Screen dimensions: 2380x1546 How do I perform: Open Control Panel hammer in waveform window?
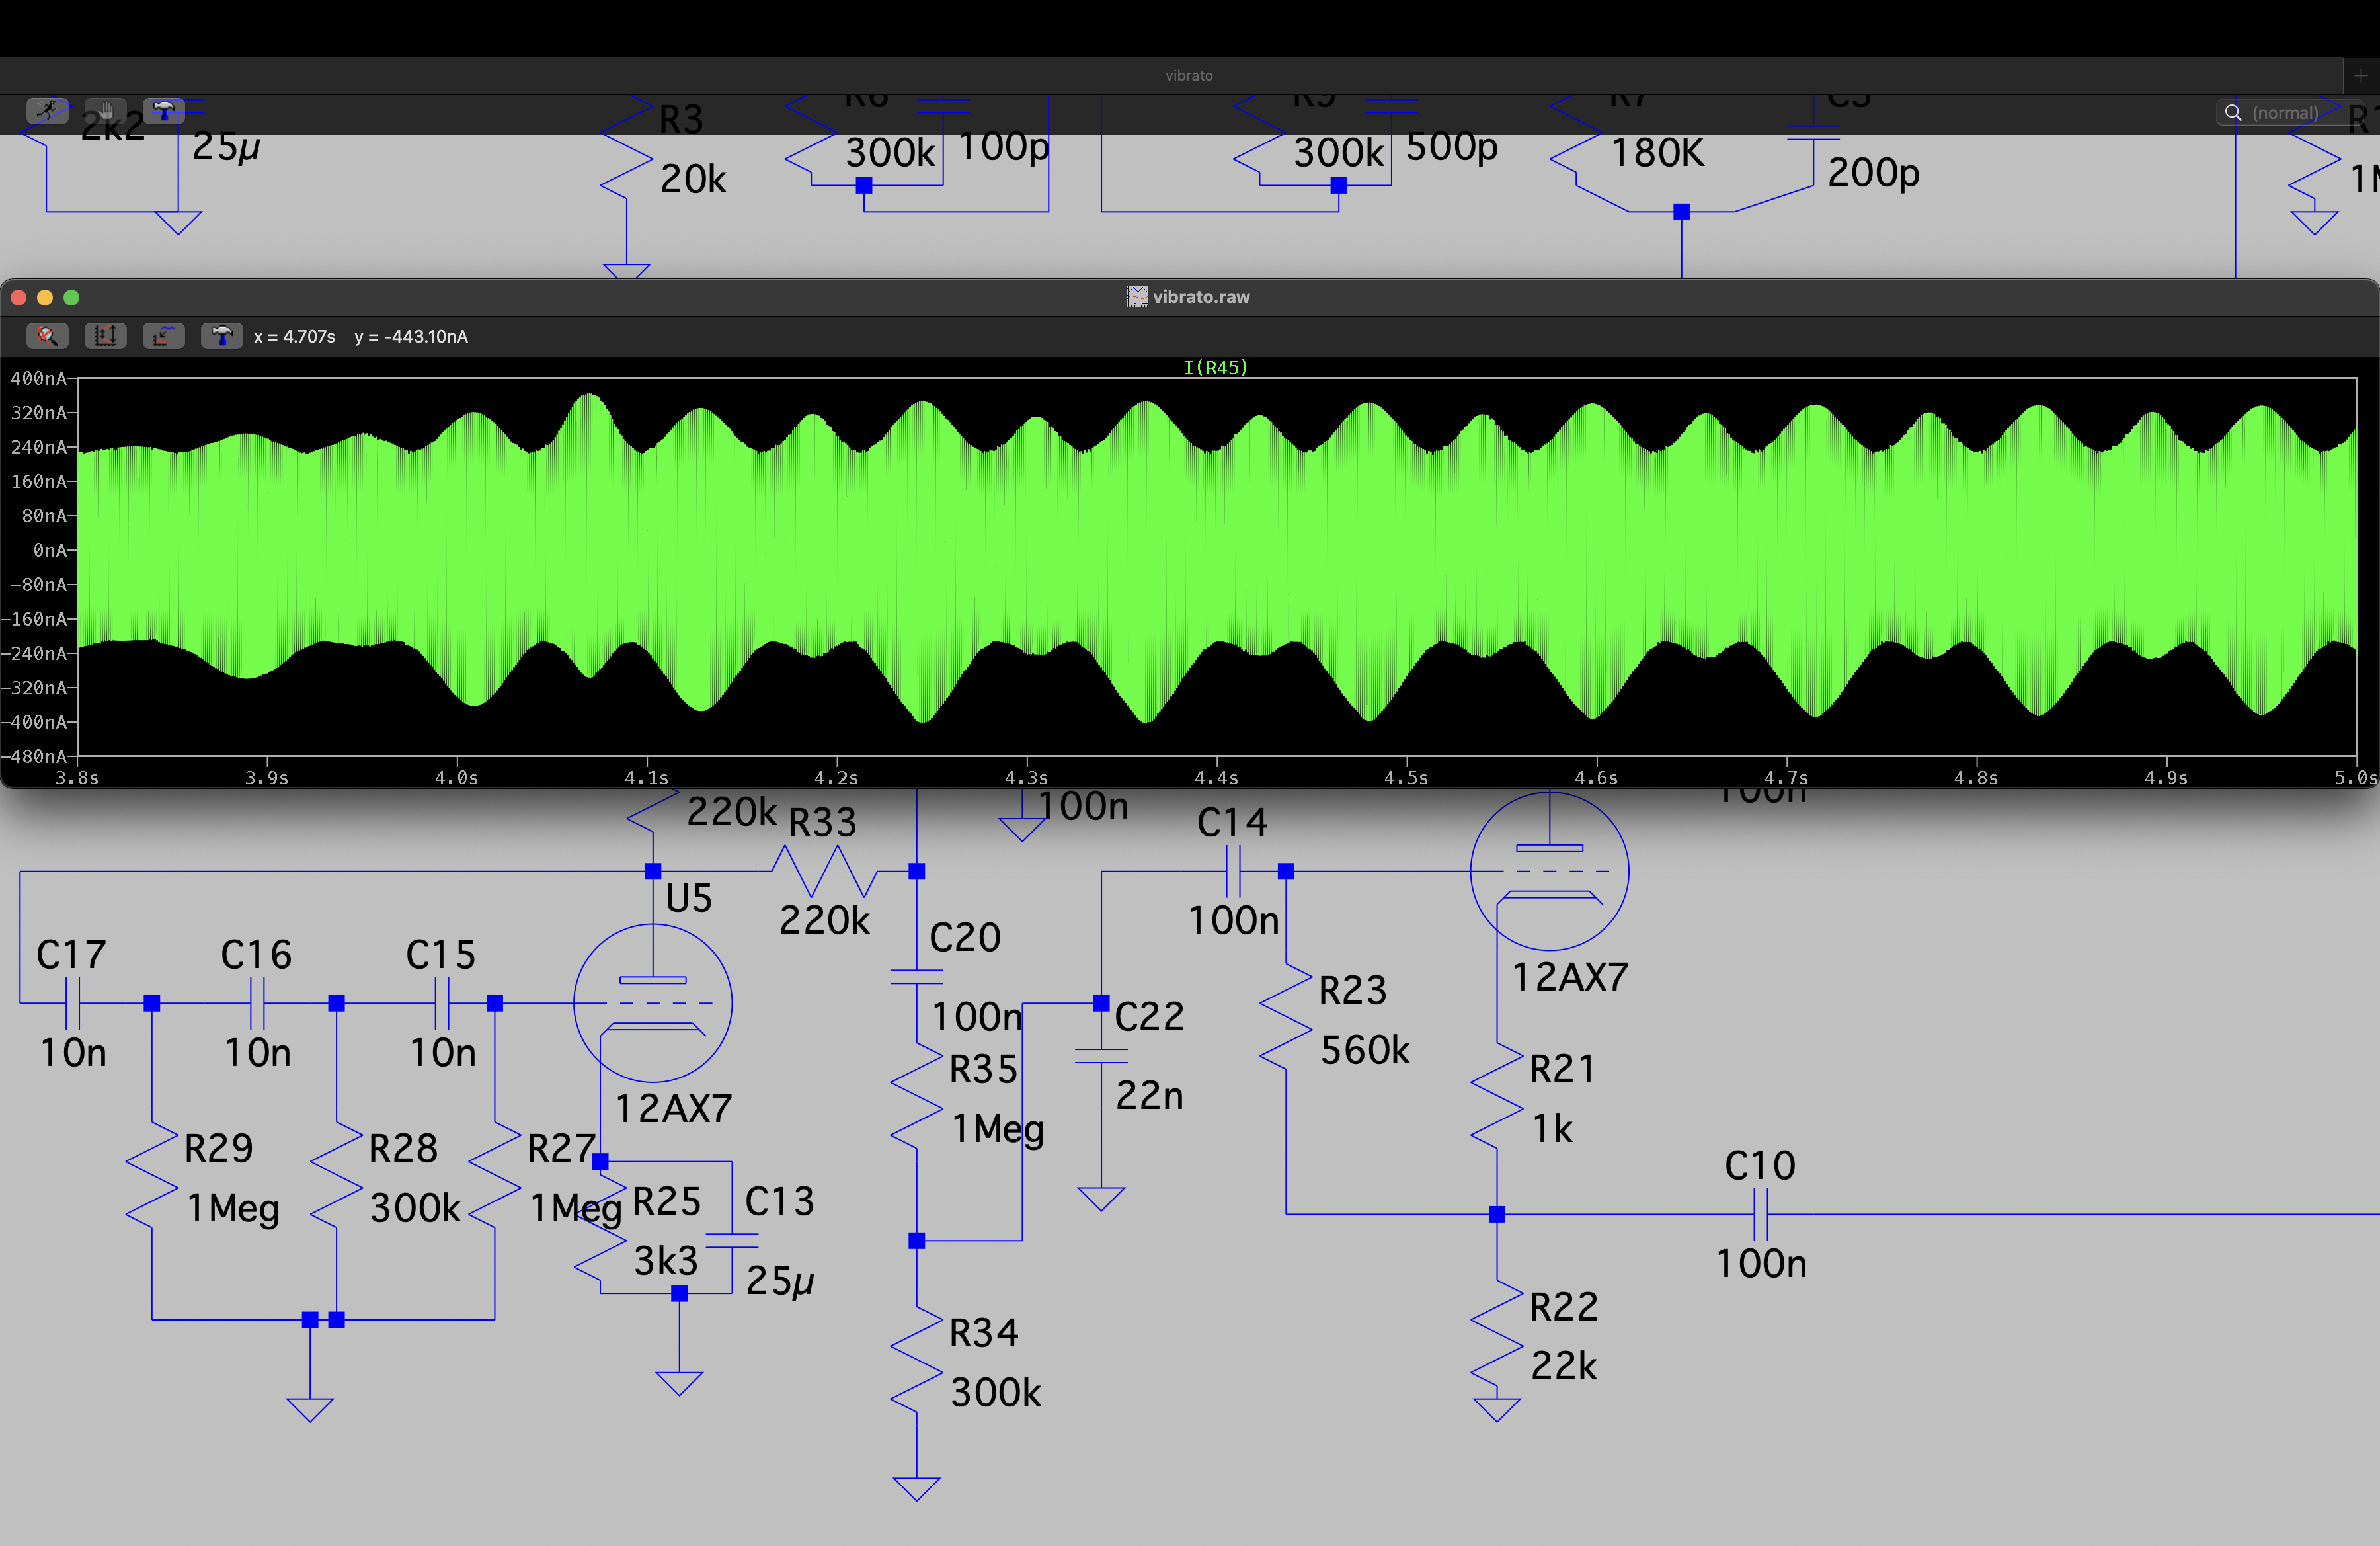pos(221,336)
